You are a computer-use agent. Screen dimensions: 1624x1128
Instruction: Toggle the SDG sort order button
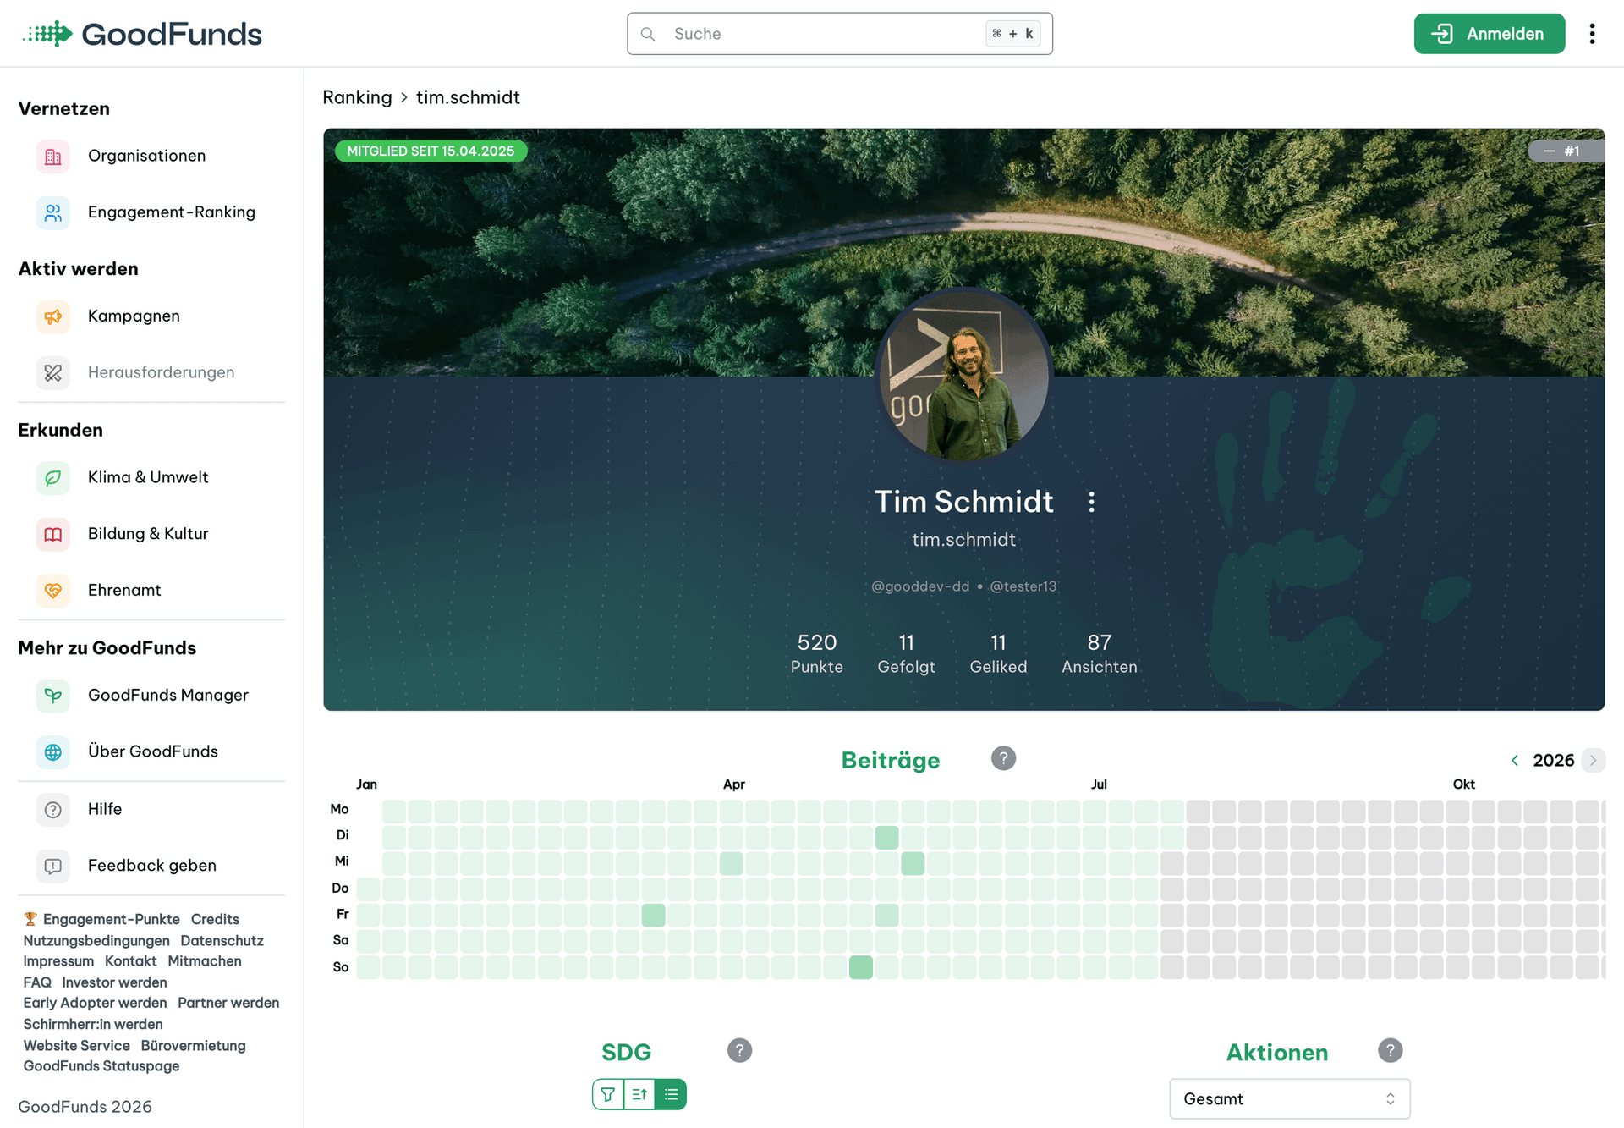639,1094
